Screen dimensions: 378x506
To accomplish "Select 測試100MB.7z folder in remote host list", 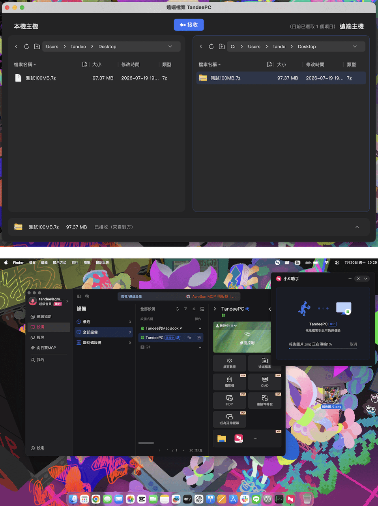I will click(281, 78).
